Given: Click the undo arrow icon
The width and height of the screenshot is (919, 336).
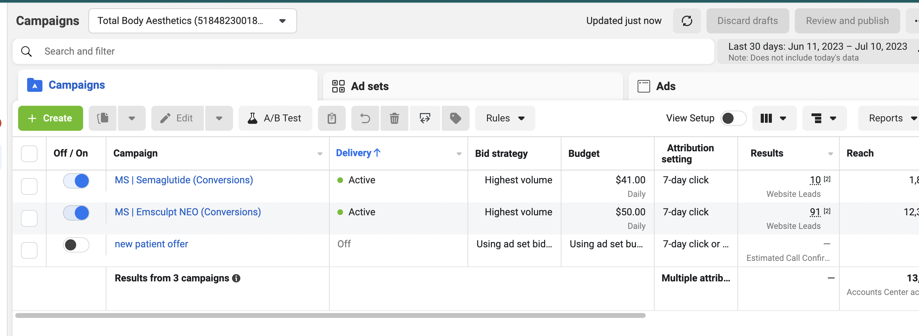Looking at the screenshot, I should pyautogui.click(x=365, y=118).
